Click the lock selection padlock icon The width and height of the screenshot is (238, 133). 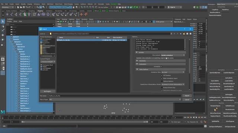pyautogui.click(x=74, y=7)
